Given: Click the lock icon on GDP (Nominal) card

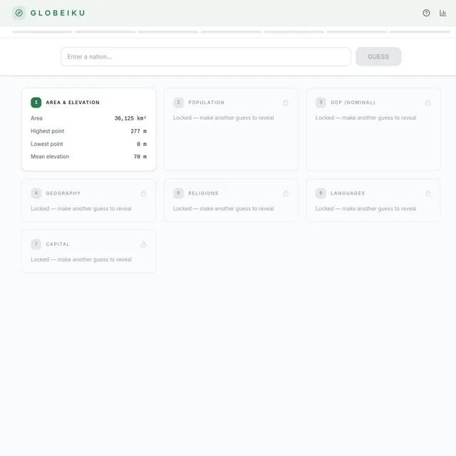Looking at the screenshot, I should click(427, 103).
